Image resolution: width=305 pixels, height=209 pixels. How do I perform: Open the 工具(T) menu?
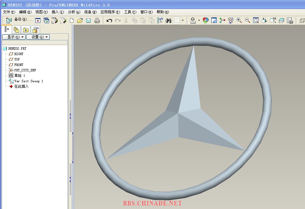click(130, 12)
